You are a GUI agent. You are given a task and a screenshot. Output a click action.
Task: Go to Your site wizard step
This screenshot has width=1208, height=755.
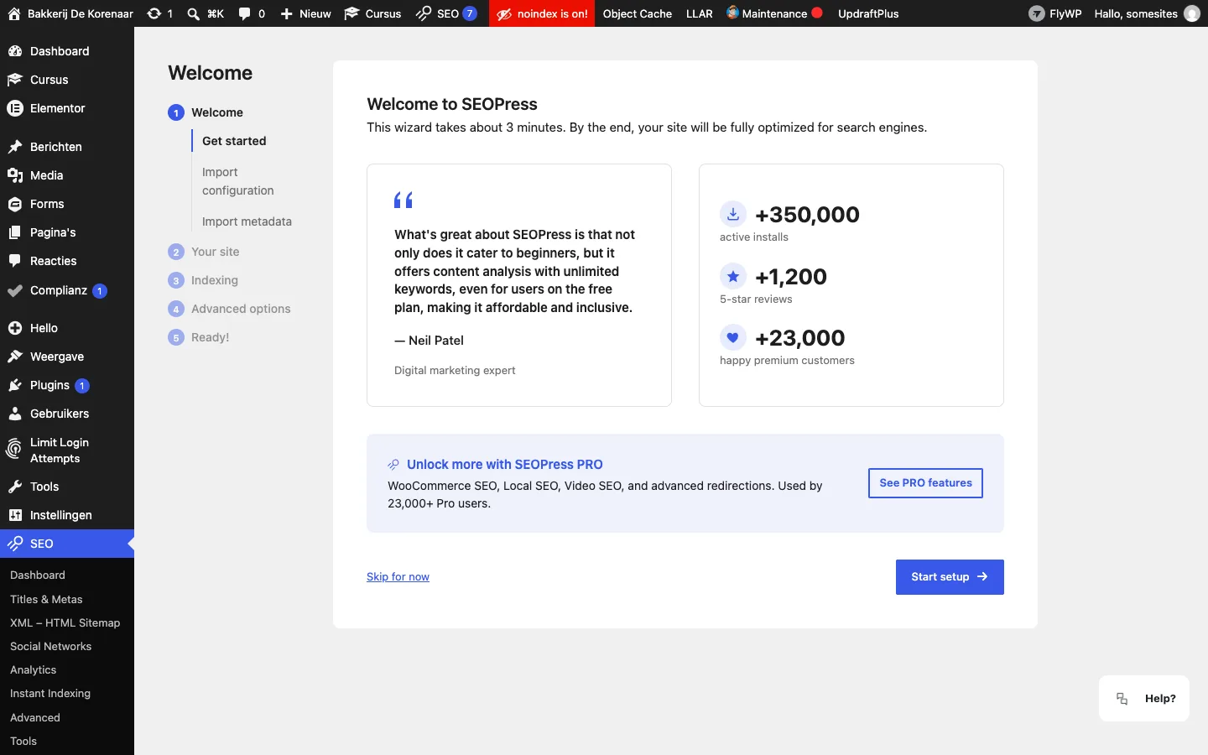click(x=215, y=252)
